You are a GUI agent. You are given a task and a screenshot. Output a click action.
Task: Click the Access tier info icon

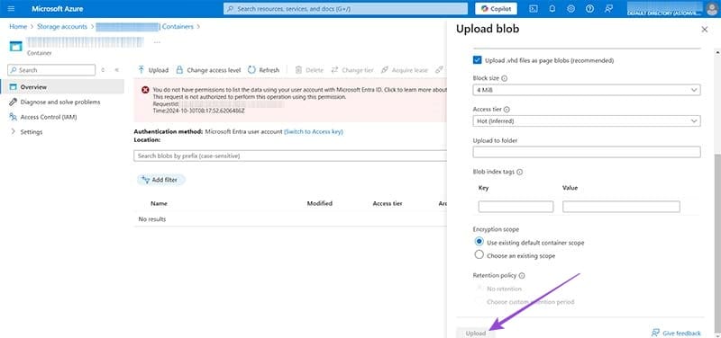tap(507, 110)
